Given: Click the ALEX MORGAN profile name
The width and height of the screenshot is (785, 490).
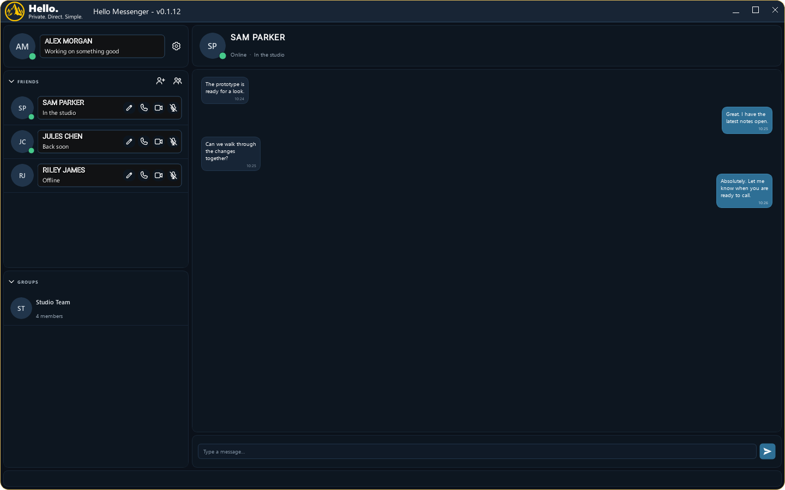Looking at the screenshot, I should pyautogui.click(x=69, y=41).
